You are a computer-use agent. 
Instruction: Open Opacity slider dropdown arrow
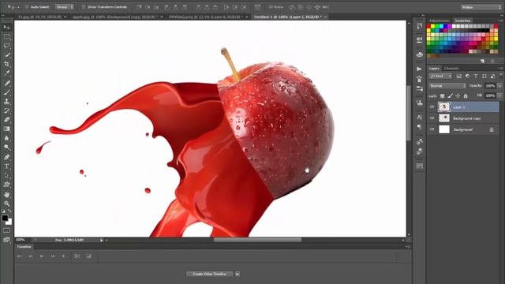click(x=499, y=86)
